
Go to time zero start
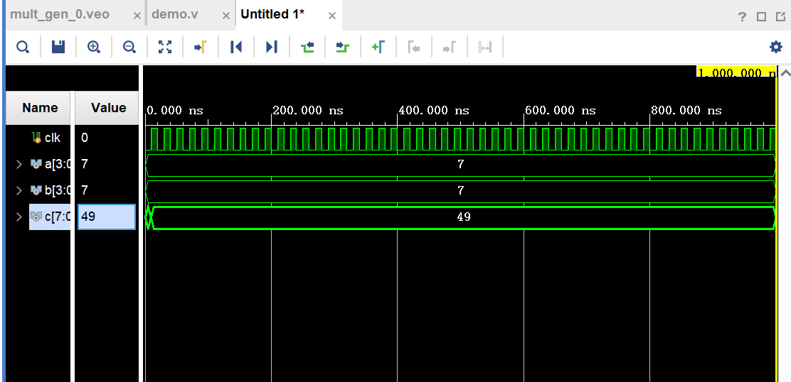tap(235, 48)
